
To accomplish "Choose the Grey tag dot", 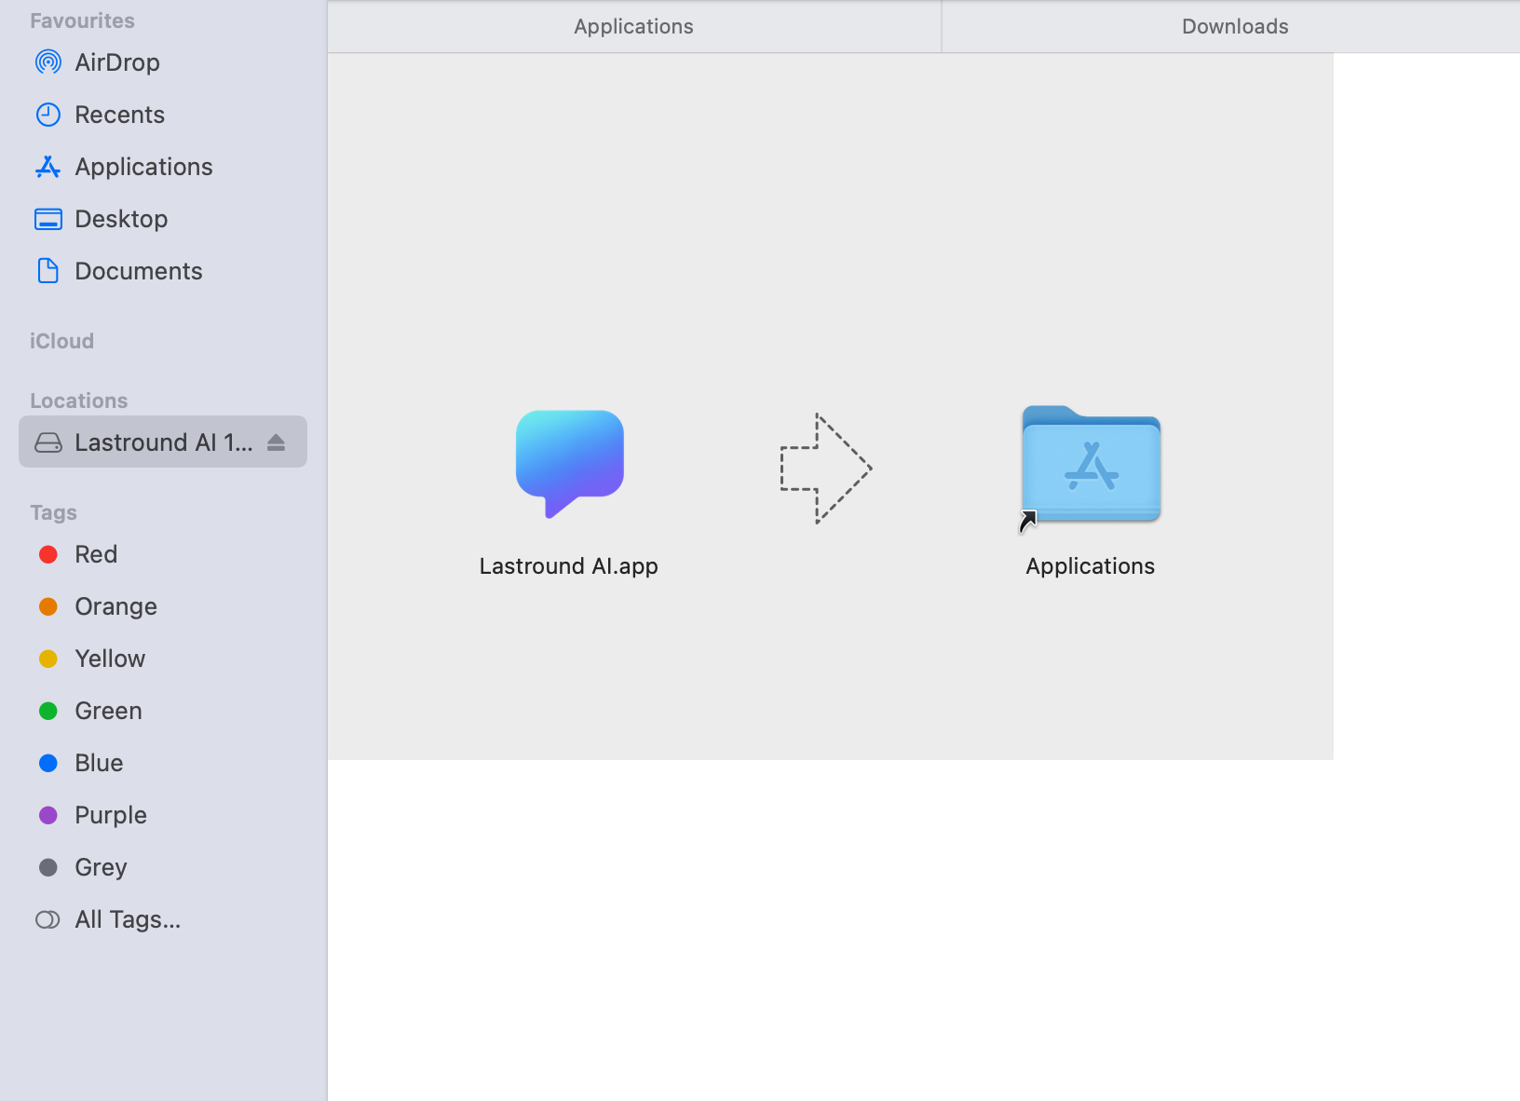I will coord(48,867).
